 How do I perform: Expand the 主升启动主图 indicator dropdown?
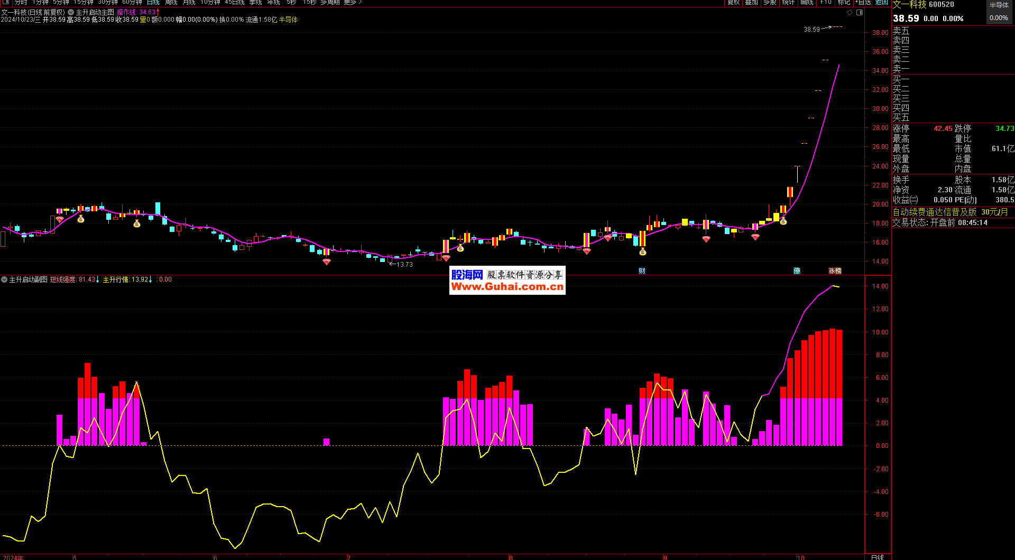click(71, 12)
